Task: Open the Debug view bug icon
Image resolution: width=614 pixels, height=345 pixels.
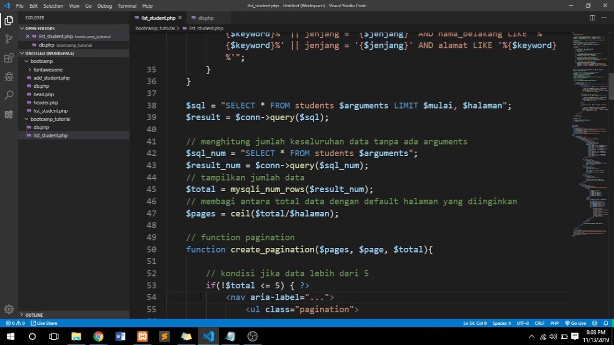Action: [9, 77]
